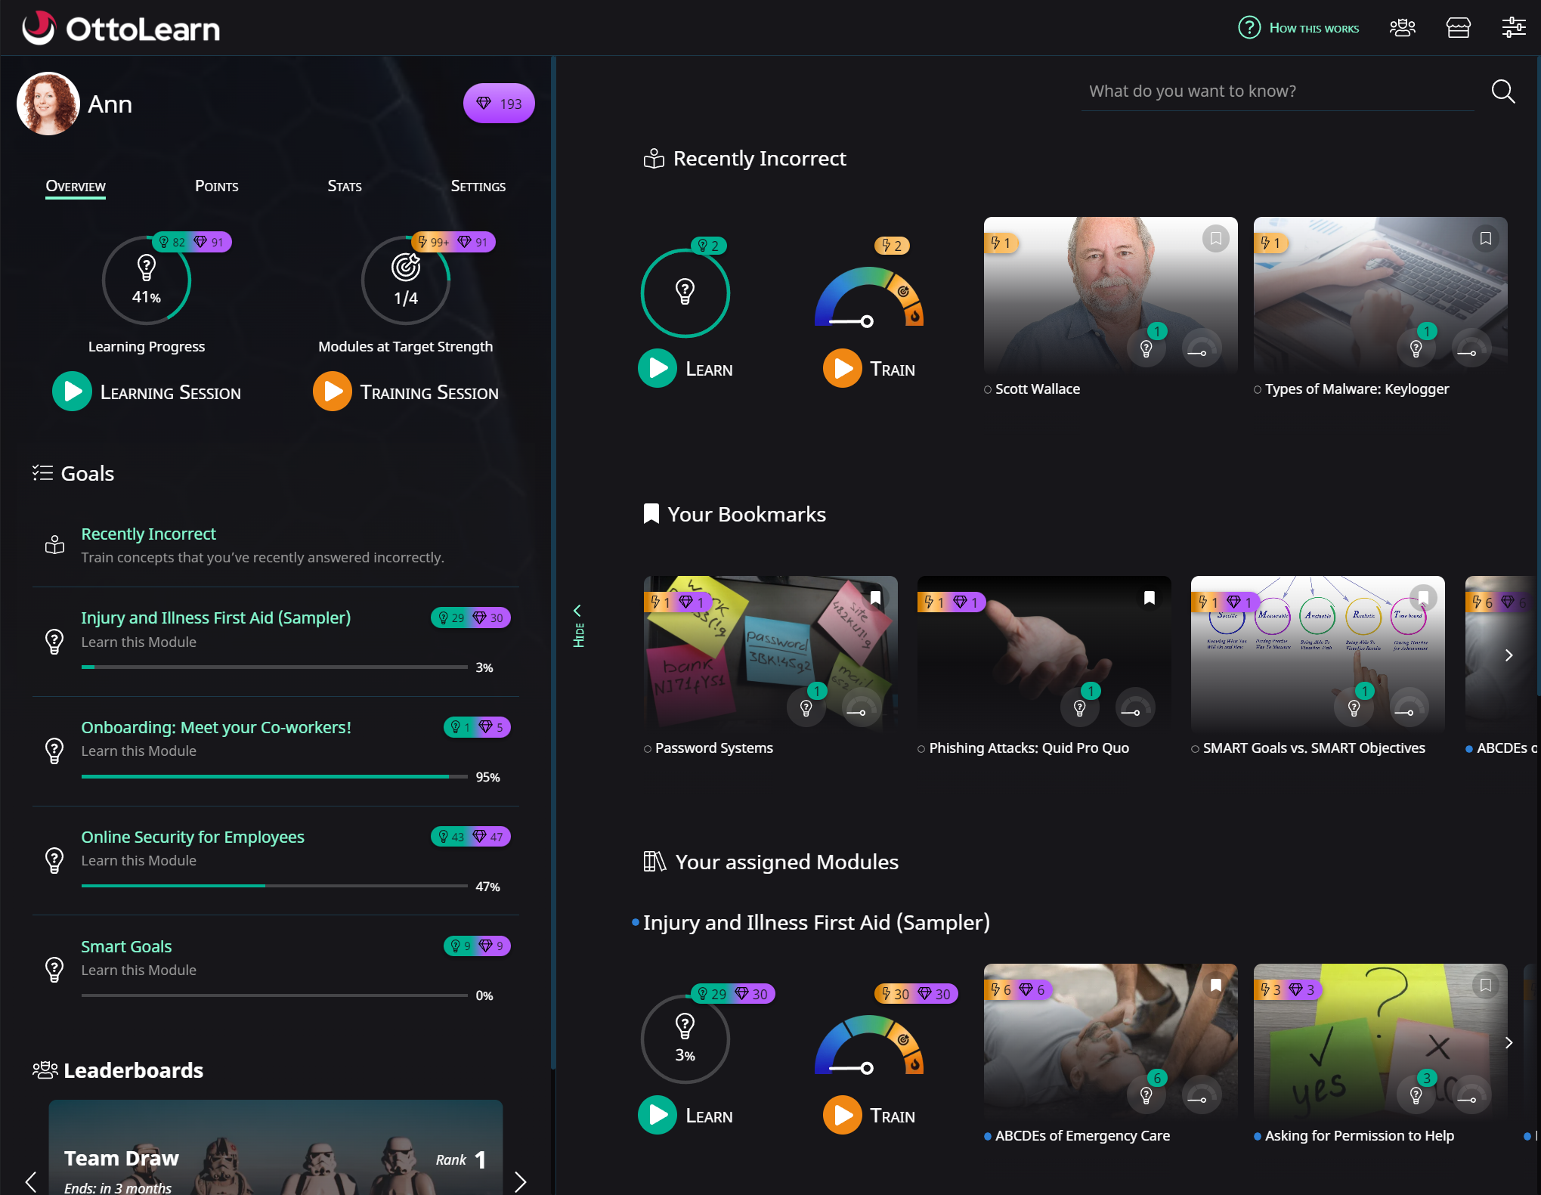Click strength gauge icon on Keylogger card
The width and height of the screenshot is (1541, 1195).
point(1471,349)
